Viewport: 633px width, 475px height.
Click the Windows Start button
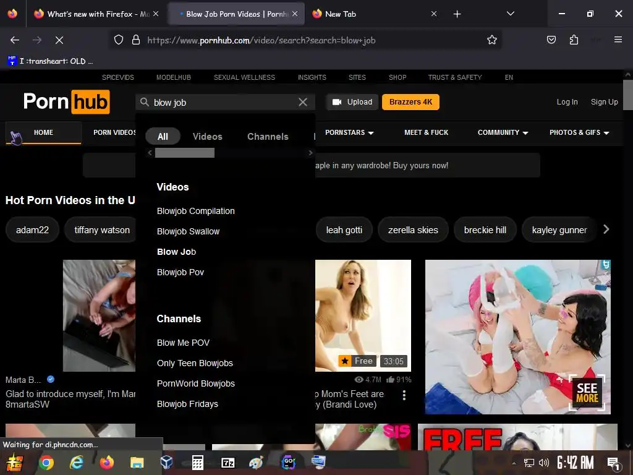[14, 463]
